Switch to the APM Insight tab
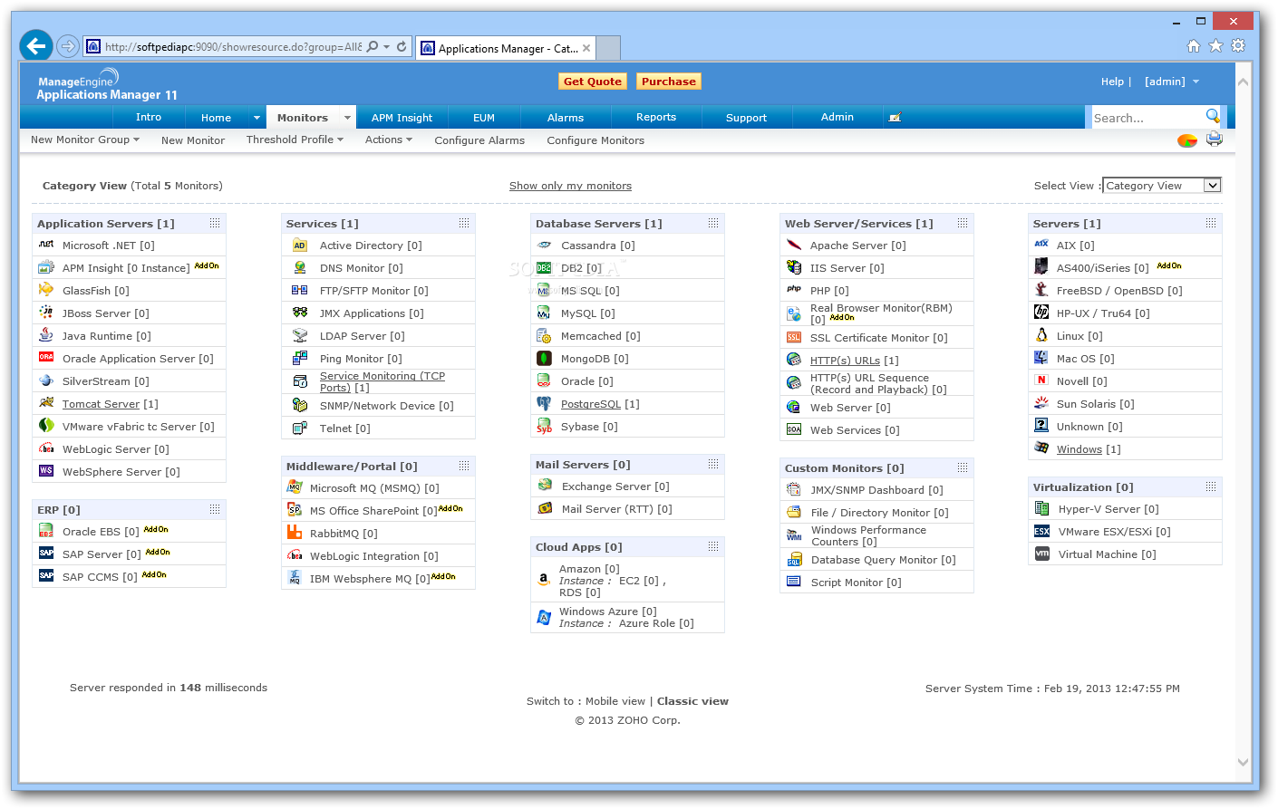 pyautogui.click(x=402, y=118)
